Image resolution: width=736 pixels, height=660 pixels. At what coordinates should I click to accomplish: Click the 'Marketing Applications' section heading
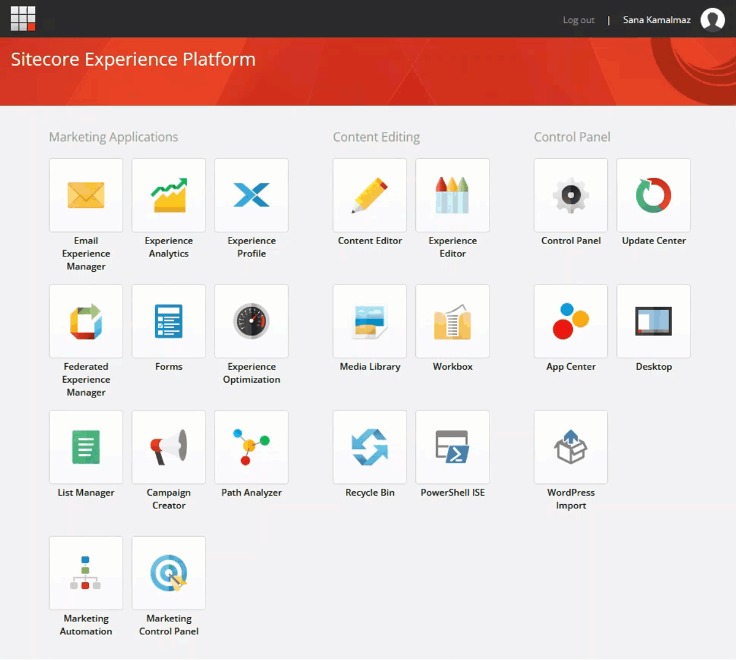113,137
